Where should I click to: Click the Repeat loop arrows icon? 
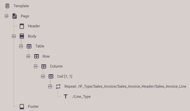tap(58, 86)
